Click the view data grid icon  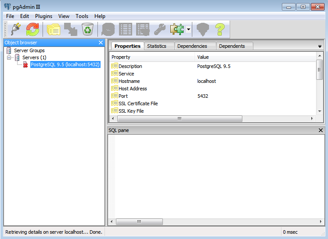click(x=126, y=29)
